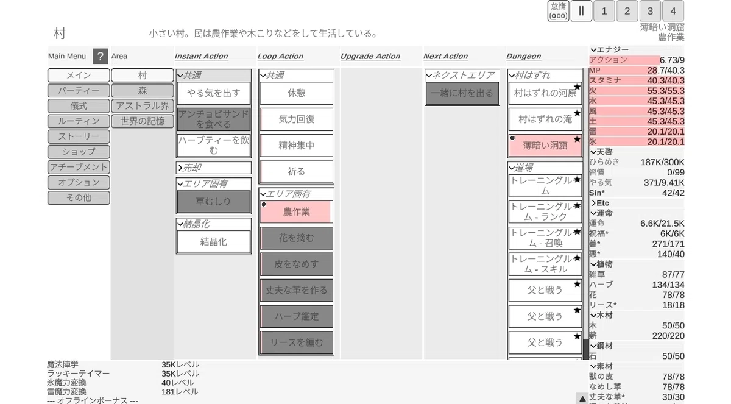
Task: Enter トレーニングルーム - 召喚 dungeon
Action: click(545, 238)
